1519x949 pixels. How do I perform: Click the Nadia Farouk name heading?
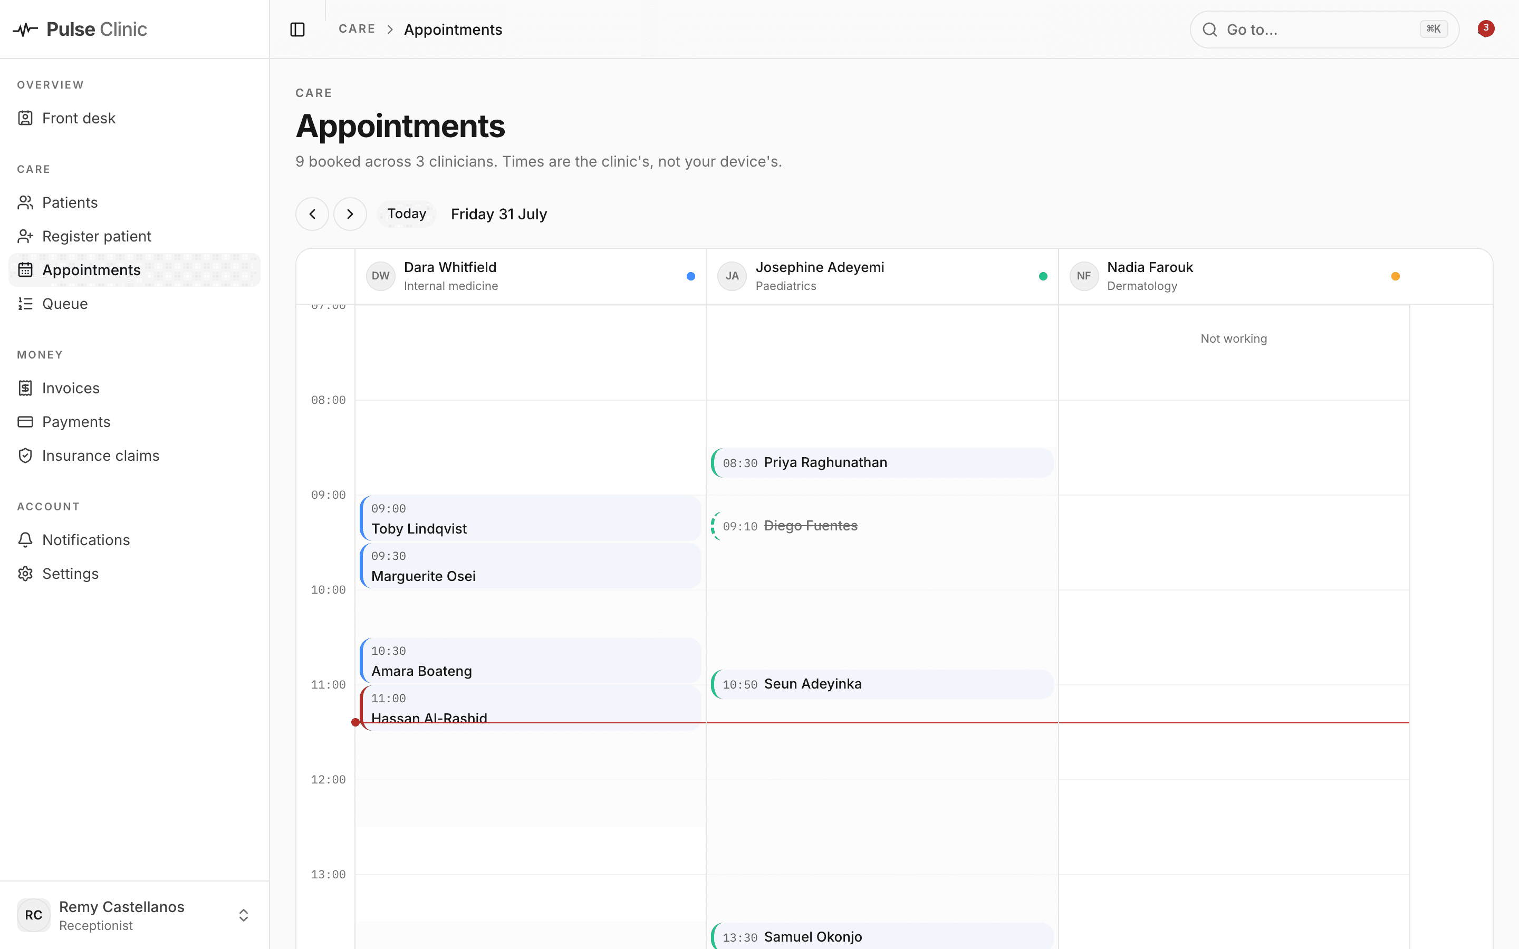tap(1150, 267)
